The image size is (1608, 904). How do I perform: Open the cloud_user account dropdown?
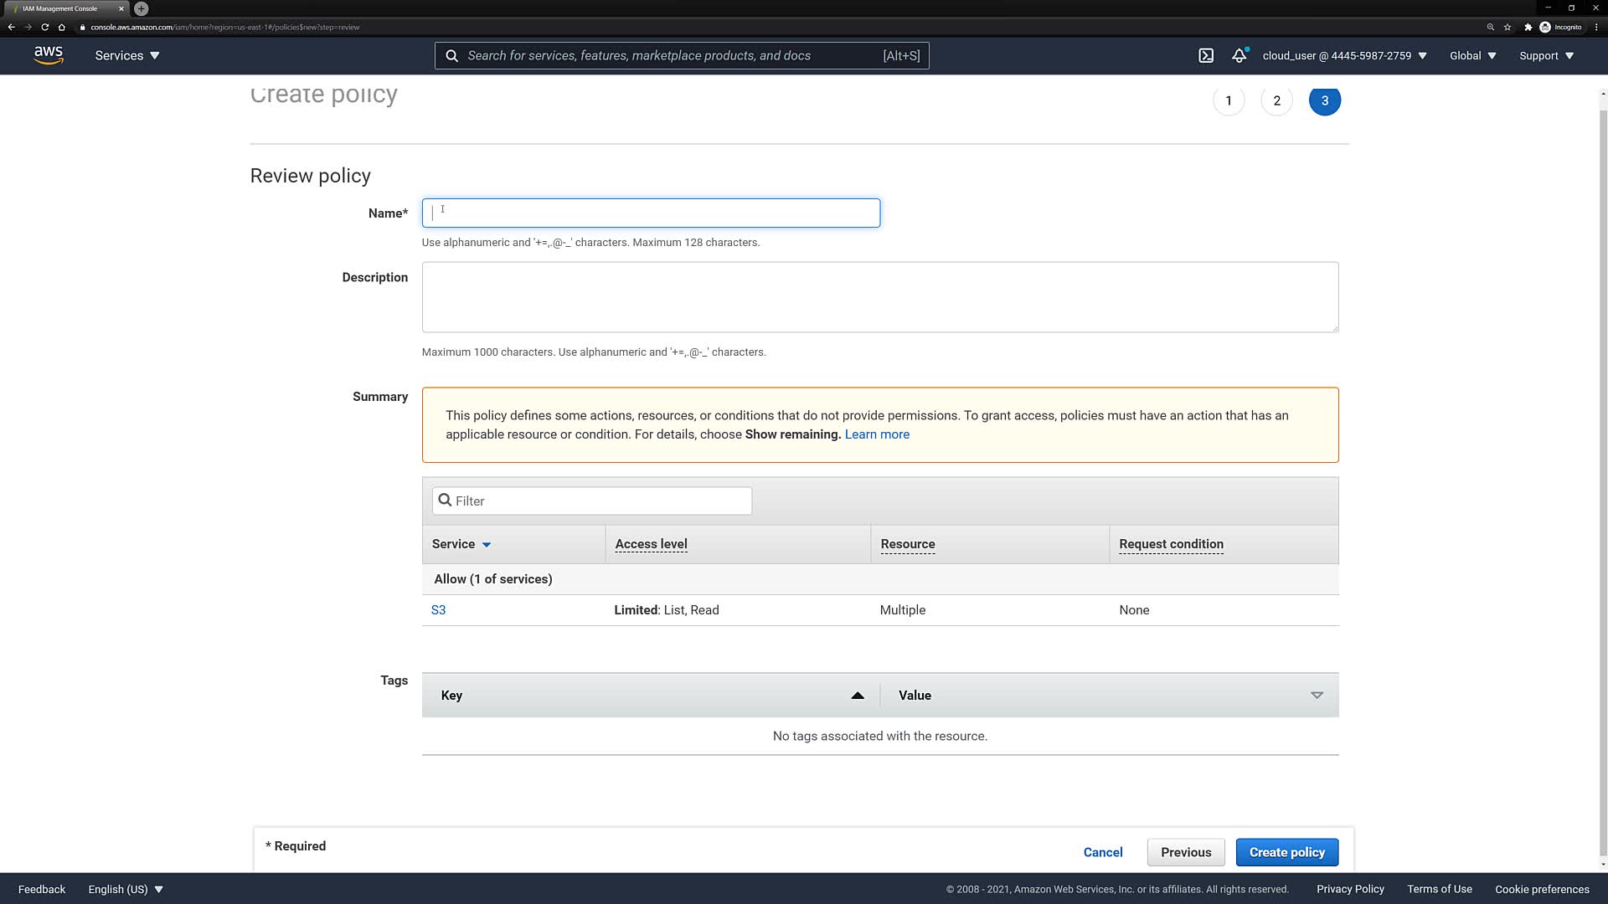coord(1344,55)
